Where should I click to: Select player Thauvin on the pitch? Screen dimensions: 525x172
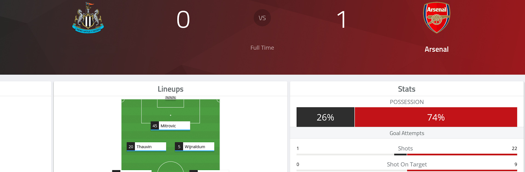tap(146, 147)
